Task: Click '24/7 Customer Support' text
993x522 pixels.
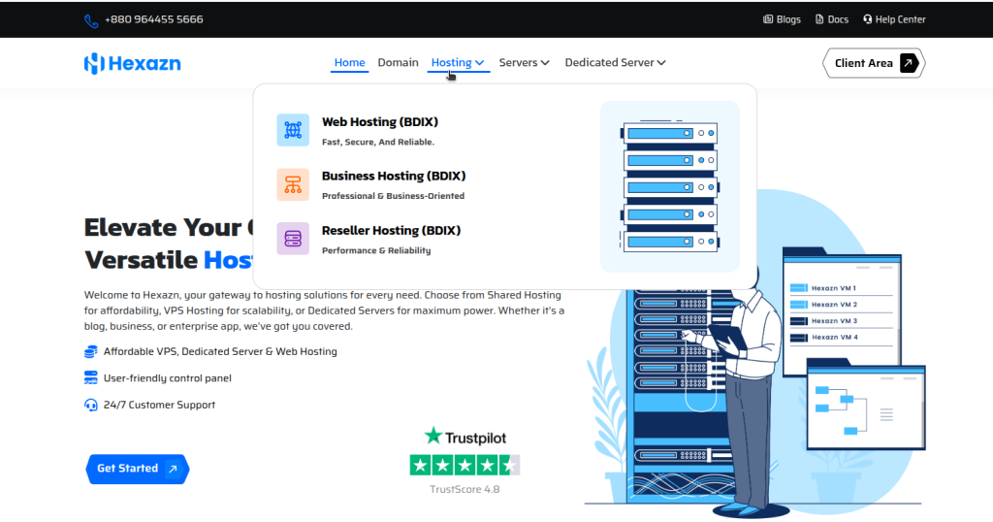Action: [x=160, y=405]
